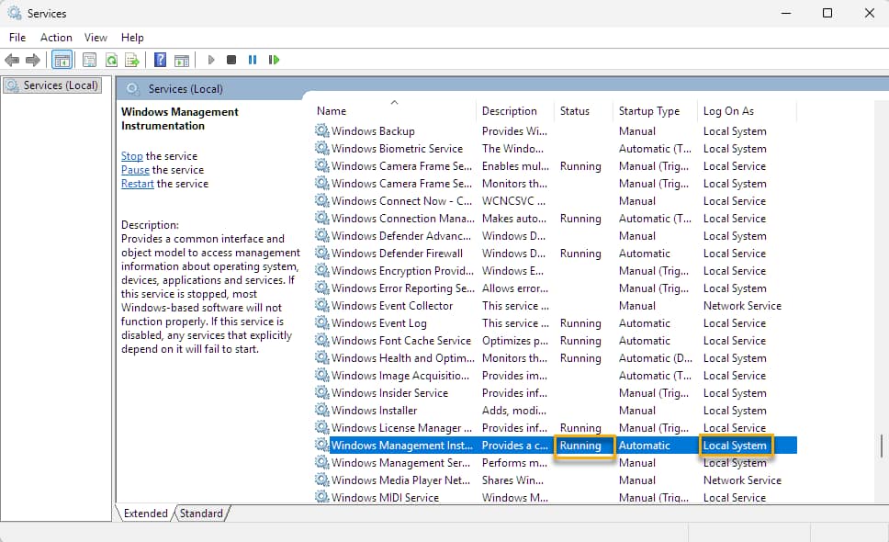Screen dimensions: 889x542
Task: Click the Refresh toolbar icon
Action: coord(111,60)
